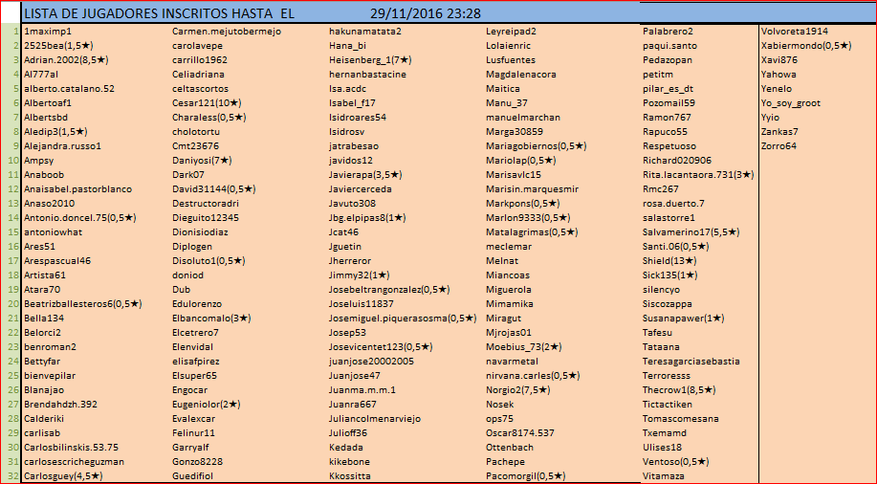Select the Salvamerino17(5,5★) cell

coord(691,231)
